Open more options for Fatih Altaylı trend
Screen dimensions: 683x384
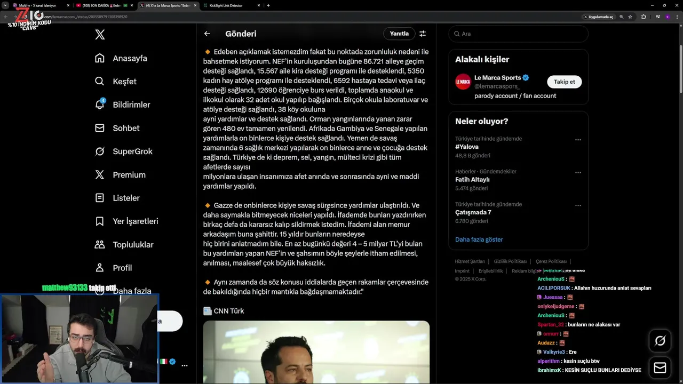578,173
